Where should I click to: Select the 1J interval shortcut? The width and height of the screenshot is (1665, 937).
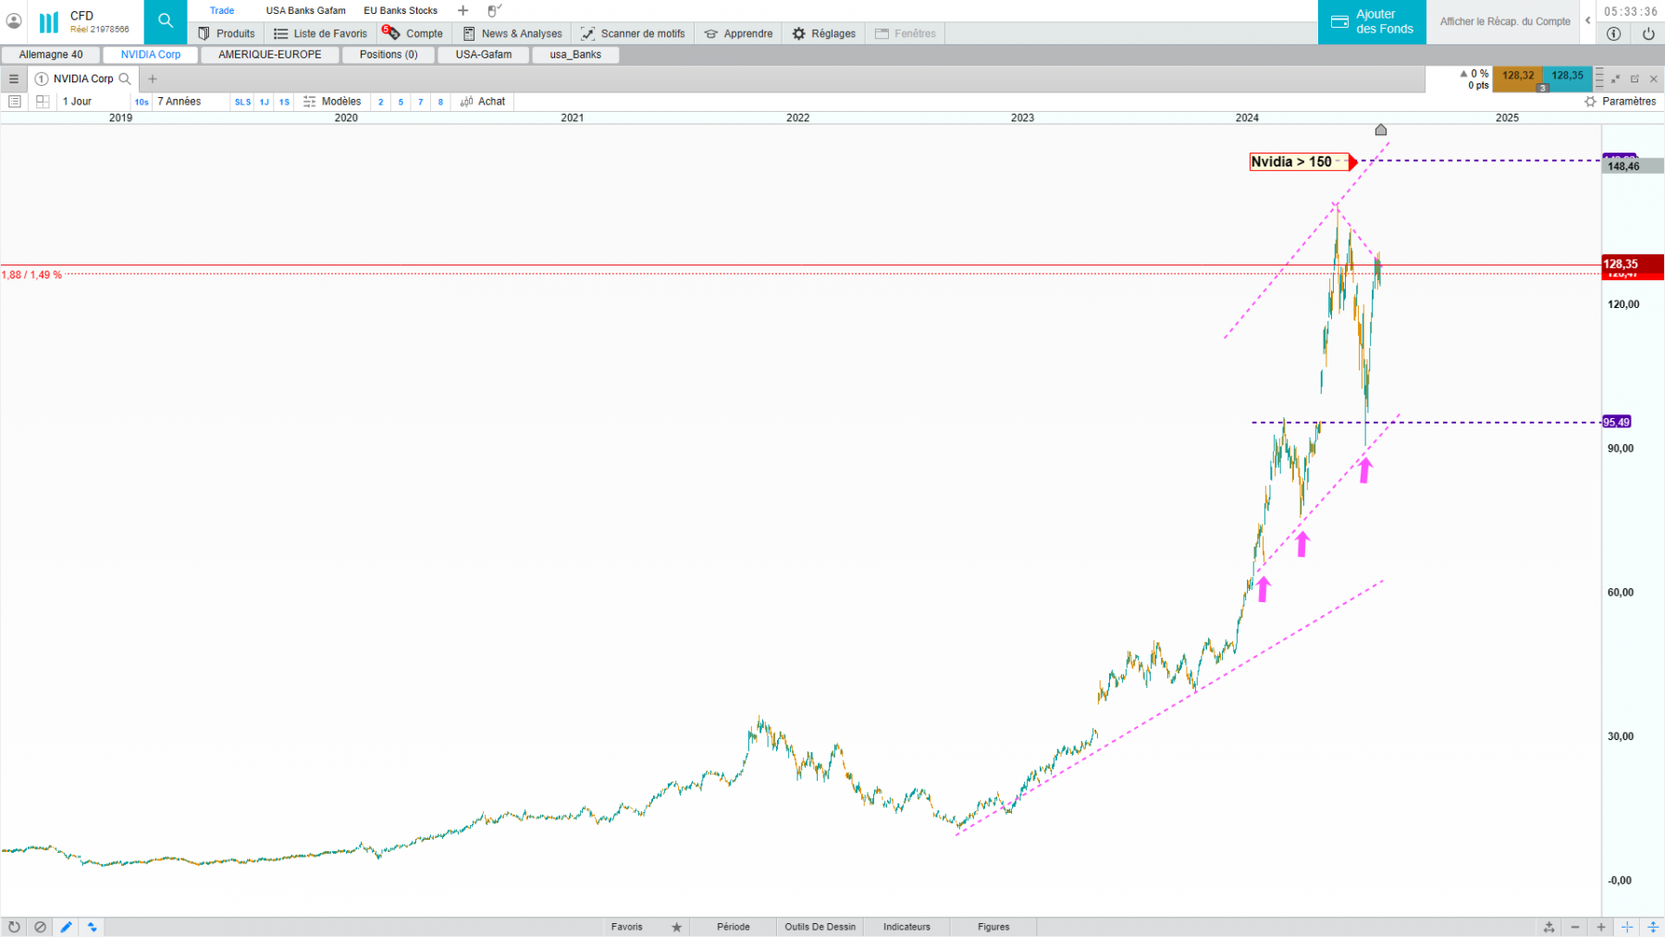(x=265, y=102)
